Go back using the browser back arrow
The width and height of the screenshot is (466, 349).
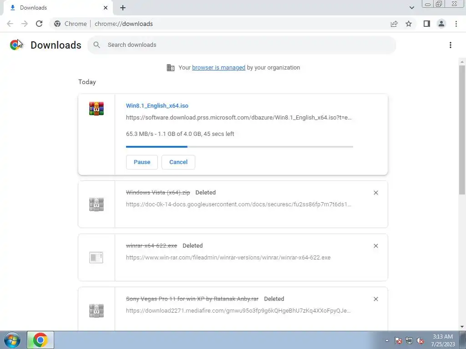pyautogui.click(x=10, y=24)
